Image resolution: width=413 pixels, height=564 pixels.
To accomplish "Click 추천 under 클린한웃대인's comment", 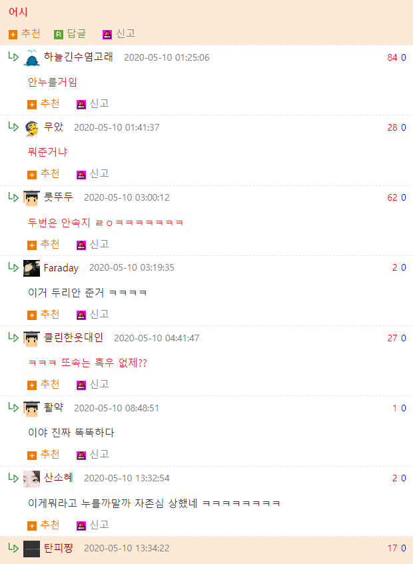I will [x=43, y=385].
